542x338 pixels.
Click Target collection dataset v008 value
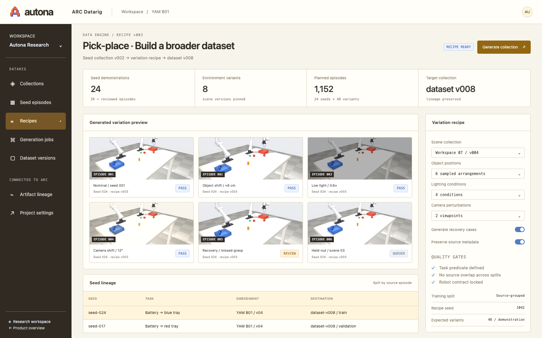[451, 89]
